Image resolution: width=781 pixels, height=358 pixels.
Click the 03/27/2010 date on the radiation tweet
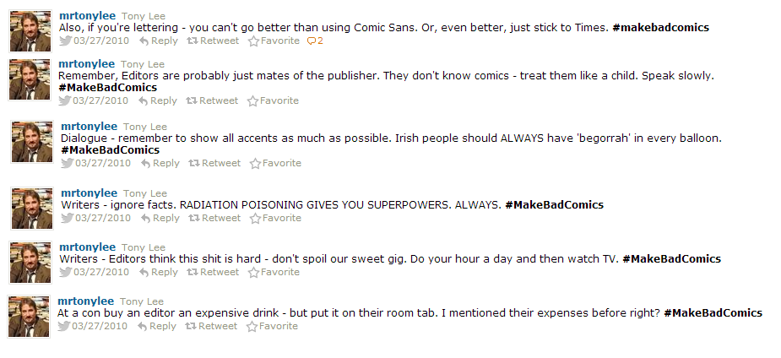pyautogui.click(x=103, y=218)
